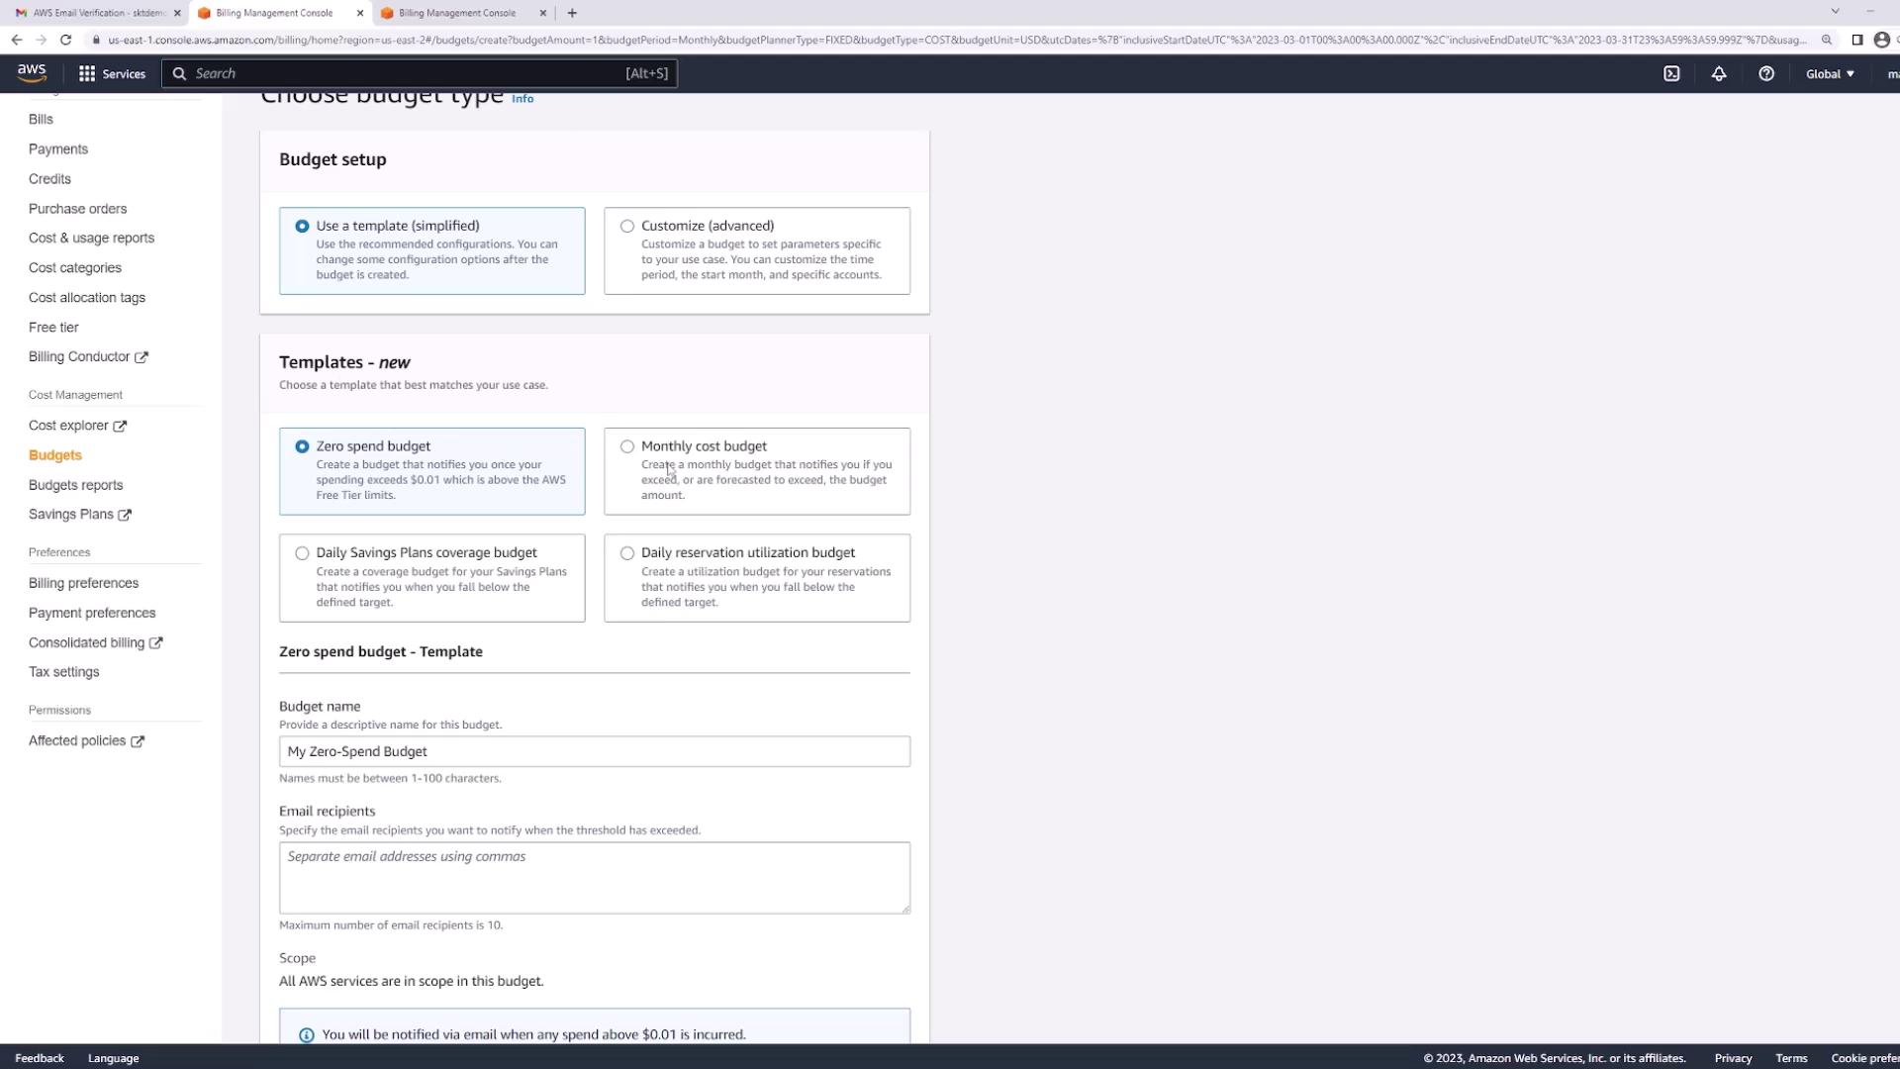
Task: Expand the Global region dropdown
Action: (x=1830, y=73)
